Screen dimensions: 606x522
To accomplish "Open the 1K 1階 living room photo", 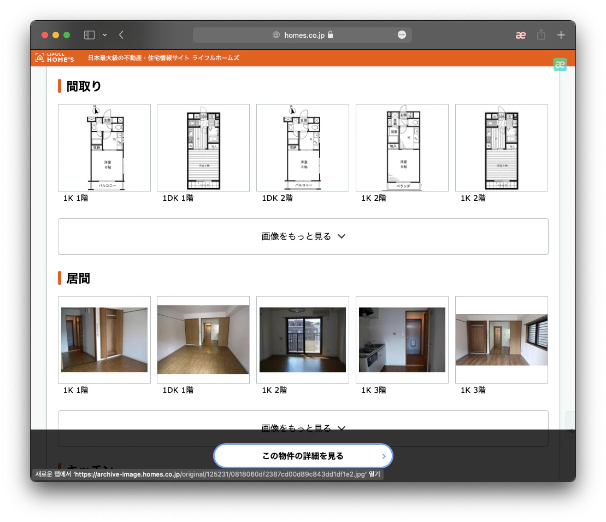I will pyautogui.click(x=104, y=340).
